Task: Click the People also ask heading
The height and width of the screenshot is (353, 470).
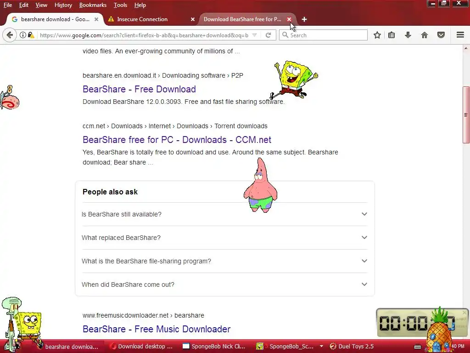Action: pos(110,192)
